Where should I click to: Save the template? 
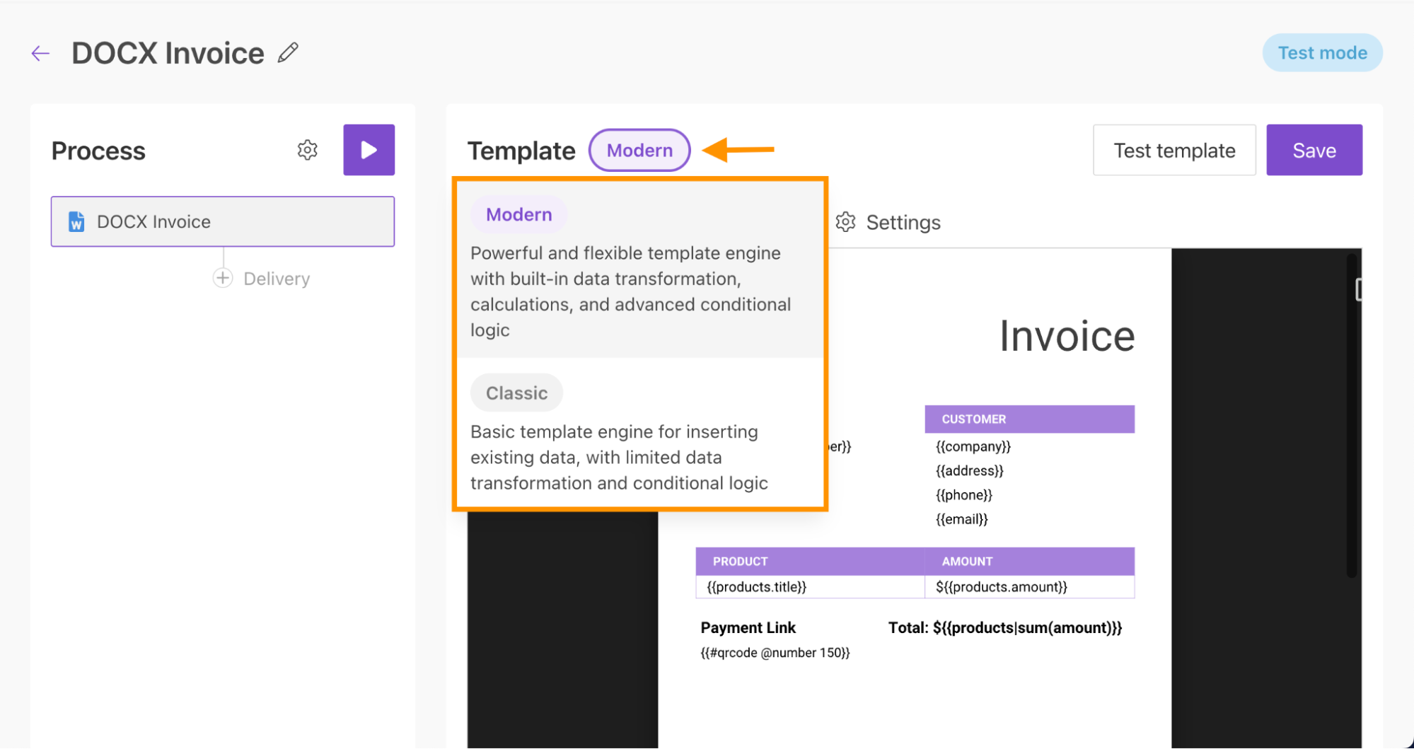coord(1314,150)
